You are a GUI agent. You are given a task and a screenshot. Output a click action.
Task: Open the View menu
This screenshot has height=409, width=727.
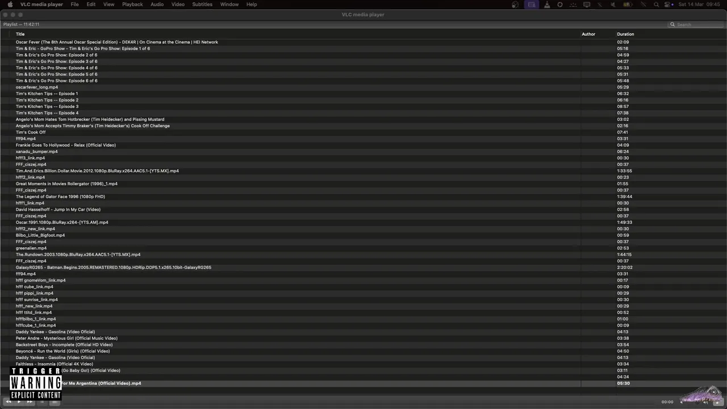(108, 4)
